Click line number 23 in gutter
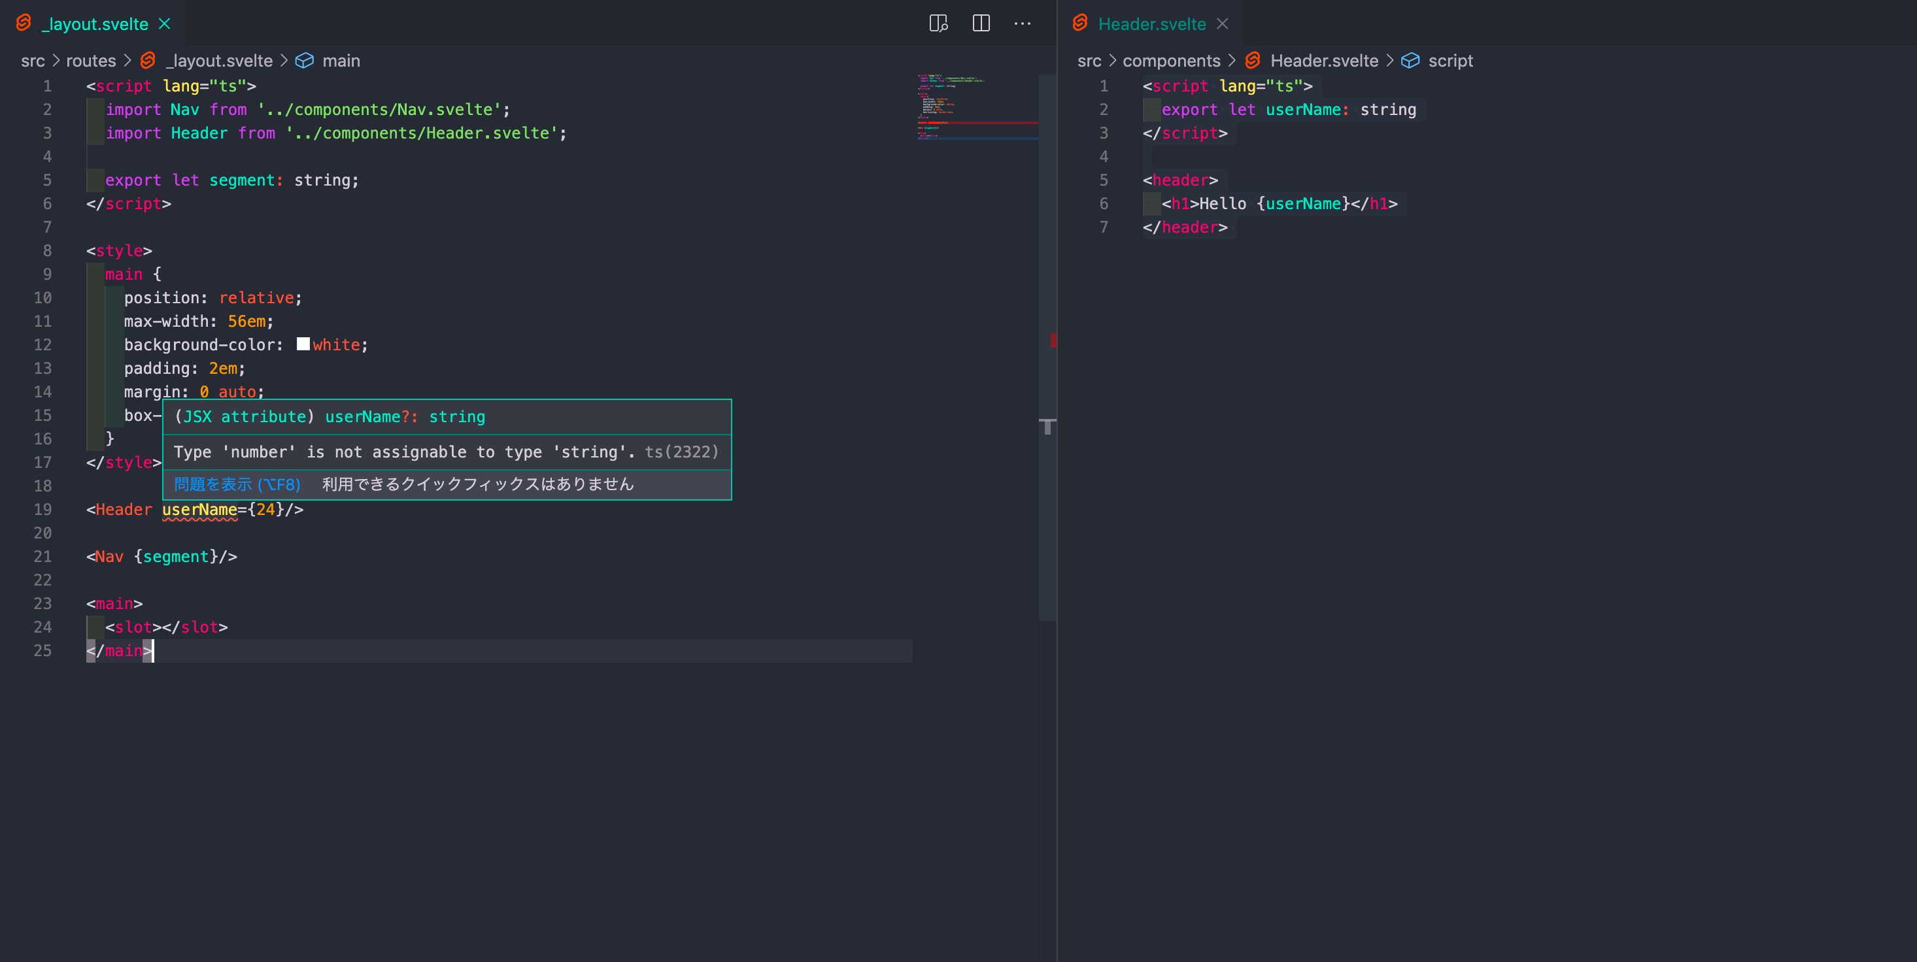 point(42,603)
